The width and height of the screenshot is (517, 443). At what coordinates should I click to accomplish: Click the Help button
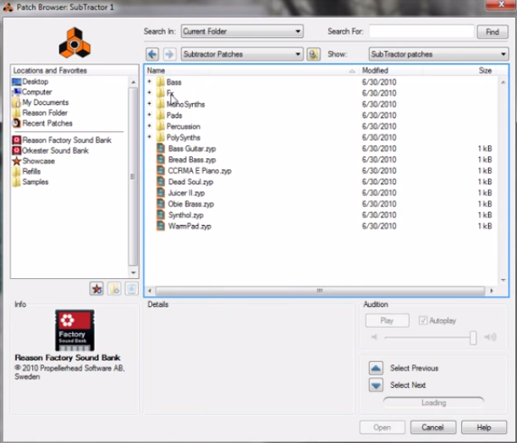[x=484, y=428]
